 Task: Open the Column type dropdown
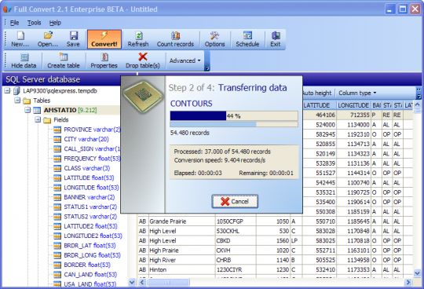pos(357,93)
